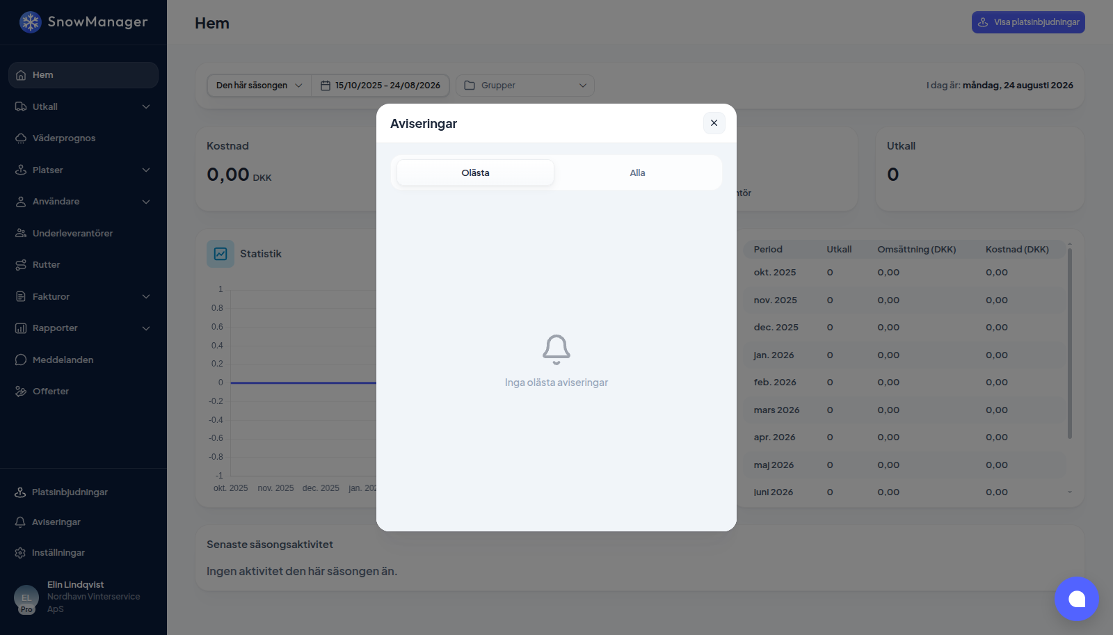Click the Hem house icon in sidebar
Screen dimensions: 1113x635
[21, 75]
